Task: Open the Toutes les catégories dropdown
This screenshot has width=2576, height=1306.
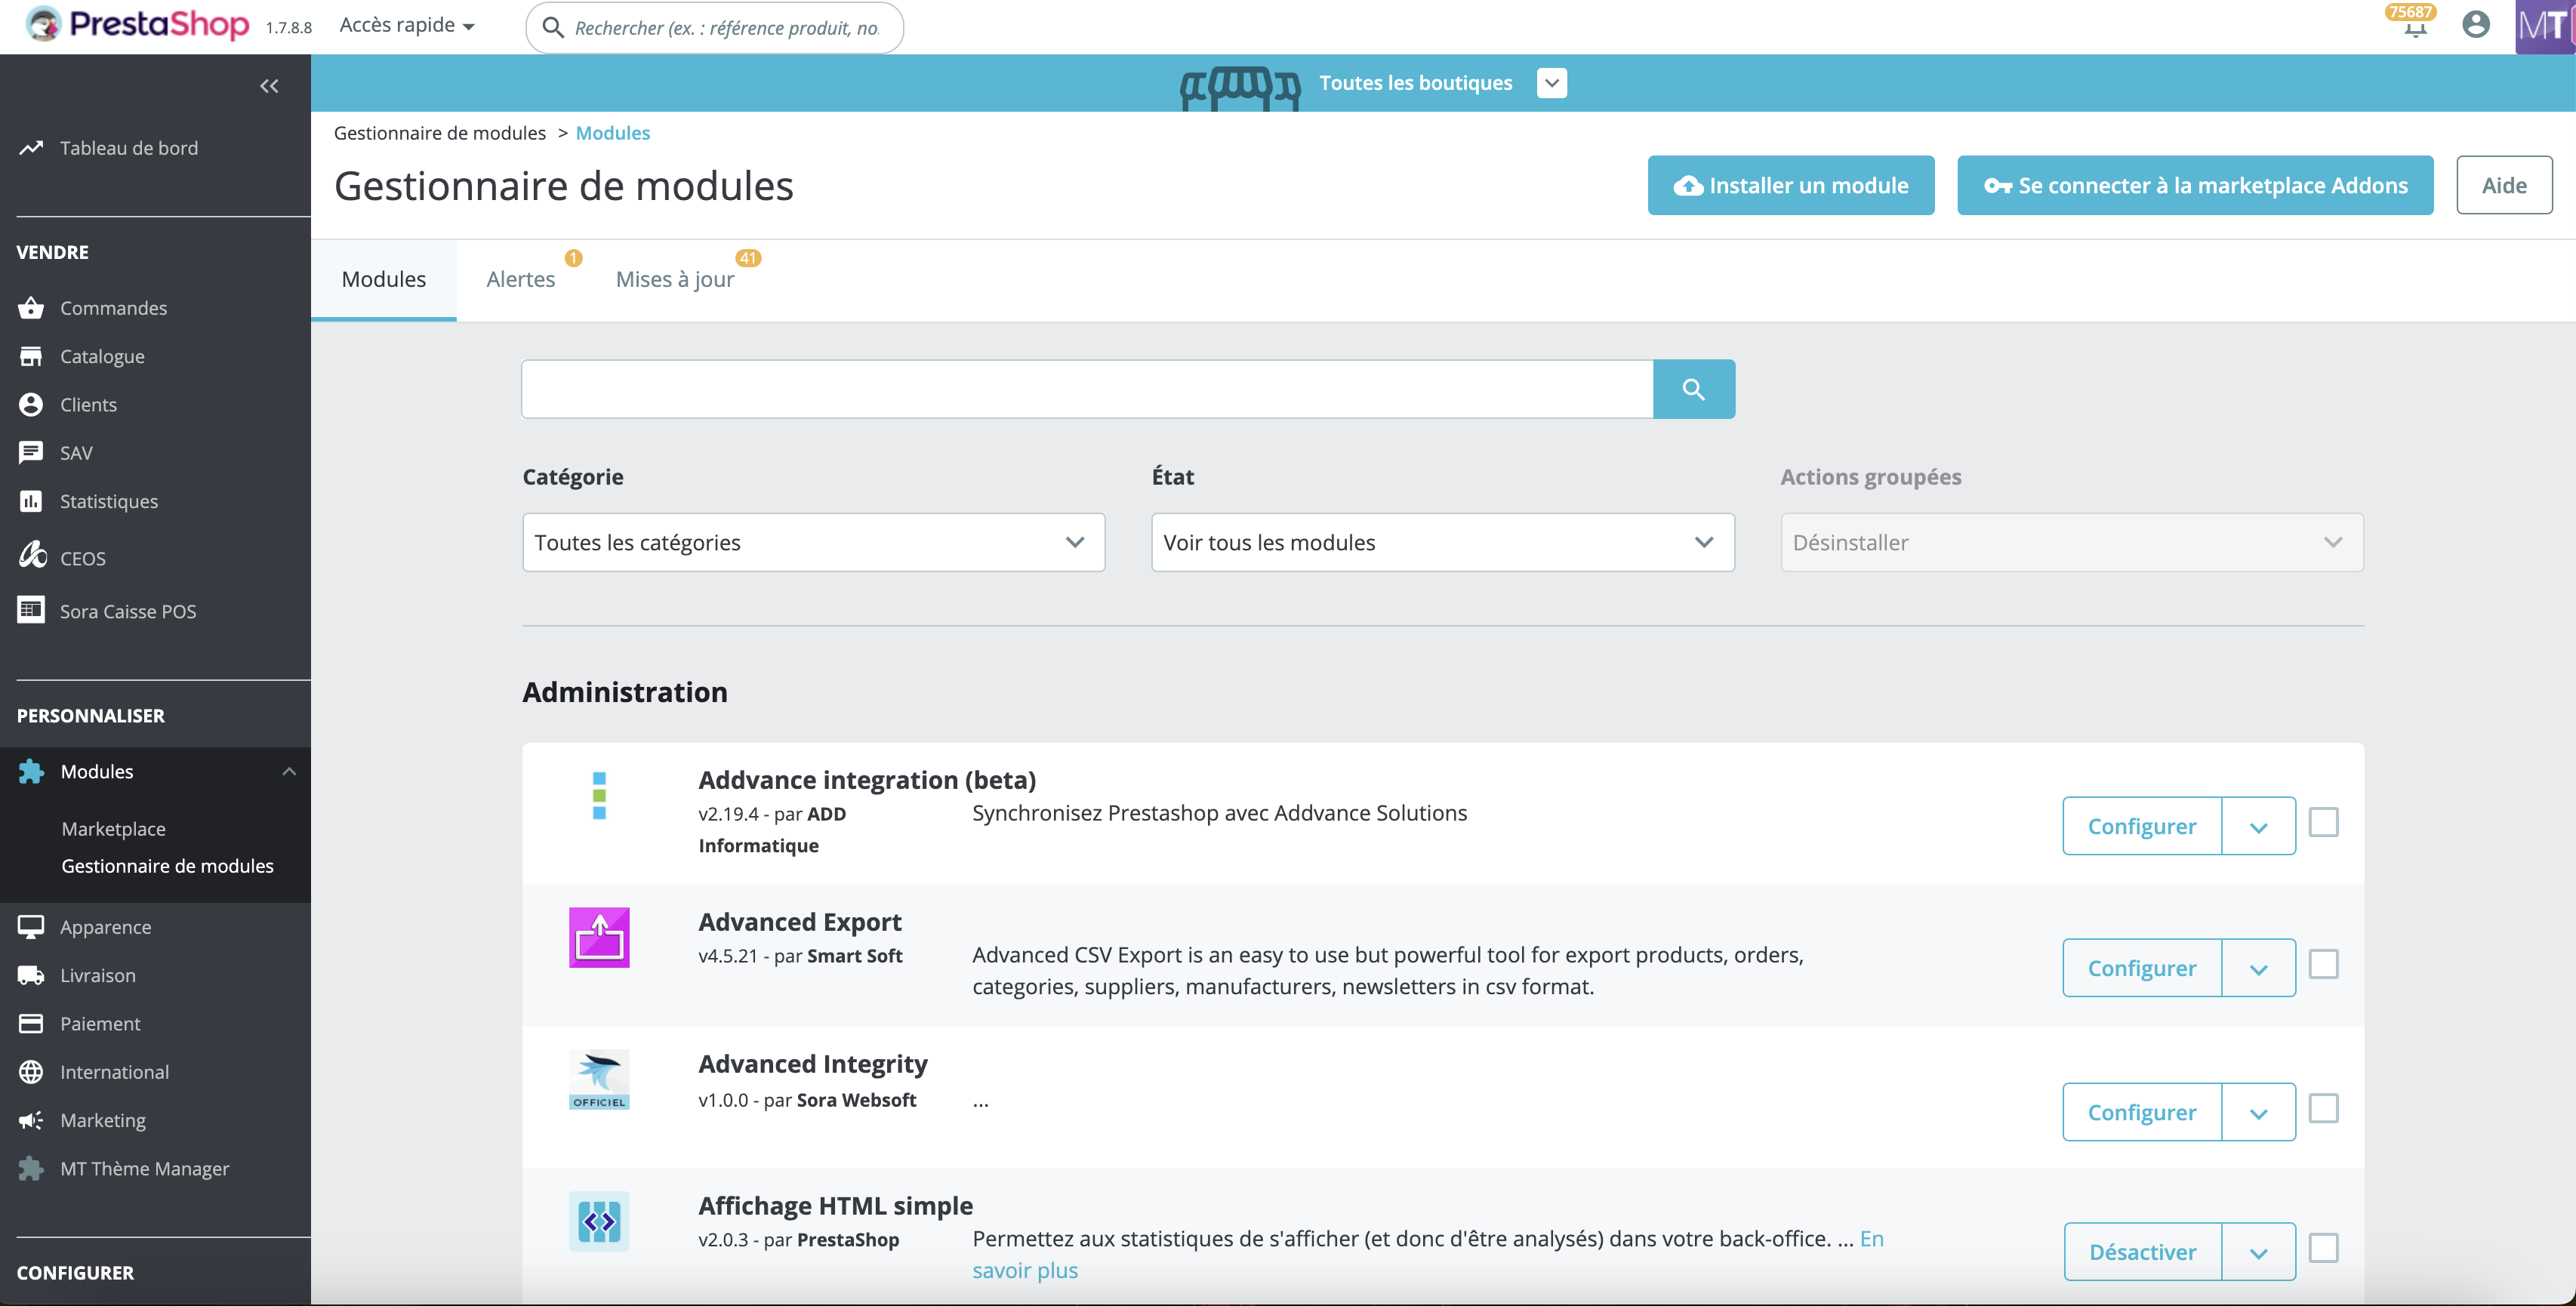Action: [813, 542]
